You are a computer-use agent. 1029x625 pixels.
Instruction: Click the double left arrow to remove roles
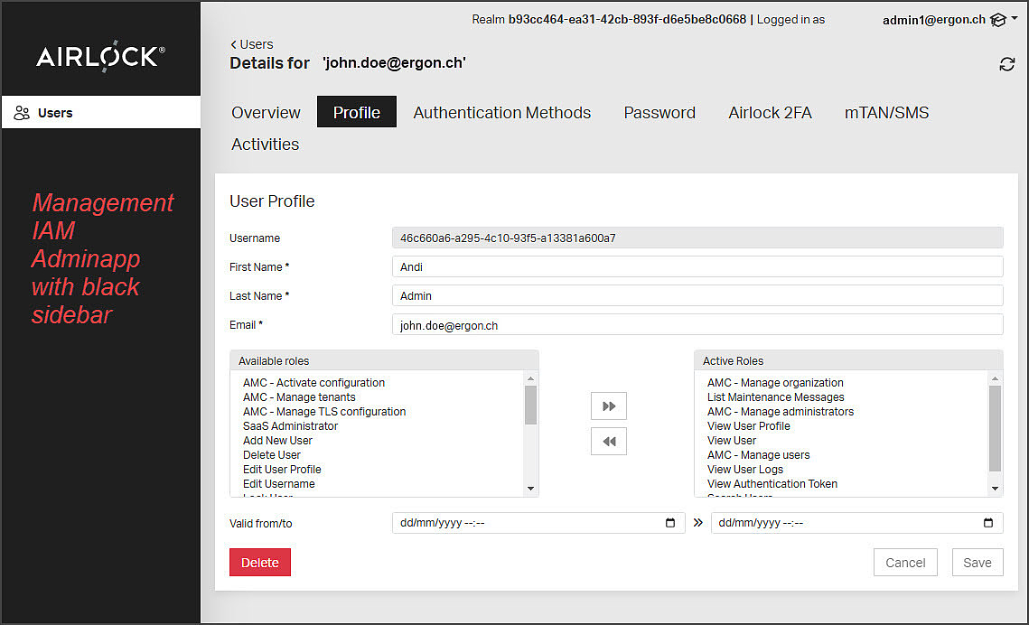coord(608,442)
